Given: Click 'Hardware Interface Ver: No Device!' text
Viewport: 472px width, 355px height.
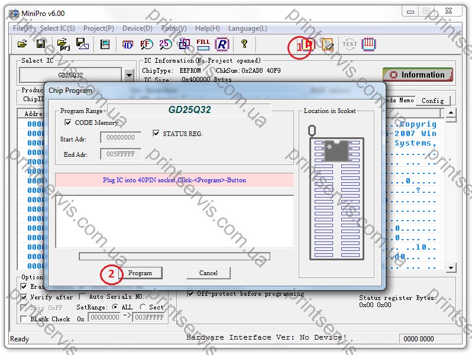Looking at the screenshot, I should (266, 337).
